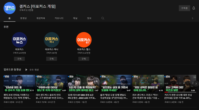This screenshot has height=110, width=199.
Task: Click the red progress bar on the last video
Action: [166, 92]
